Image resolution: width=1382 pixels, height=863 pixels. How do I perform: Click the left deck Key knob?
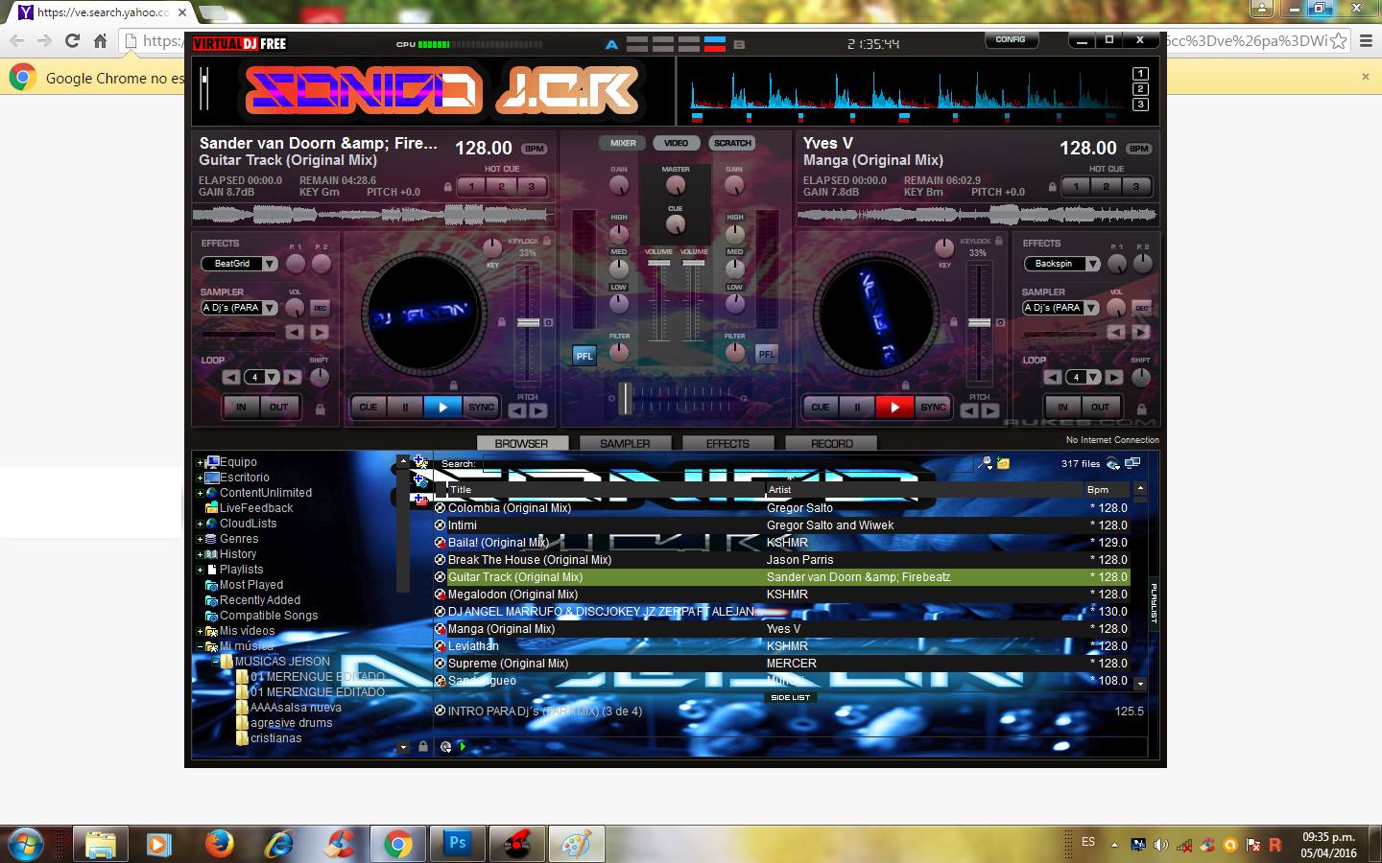click(492, 247)
